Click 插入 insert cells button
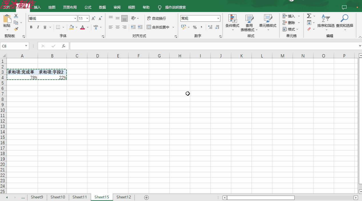 click(x=289, y=16)
